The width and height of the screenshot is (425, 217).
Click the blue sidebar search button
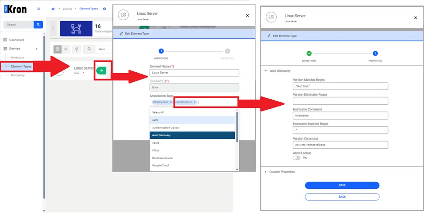38,25
